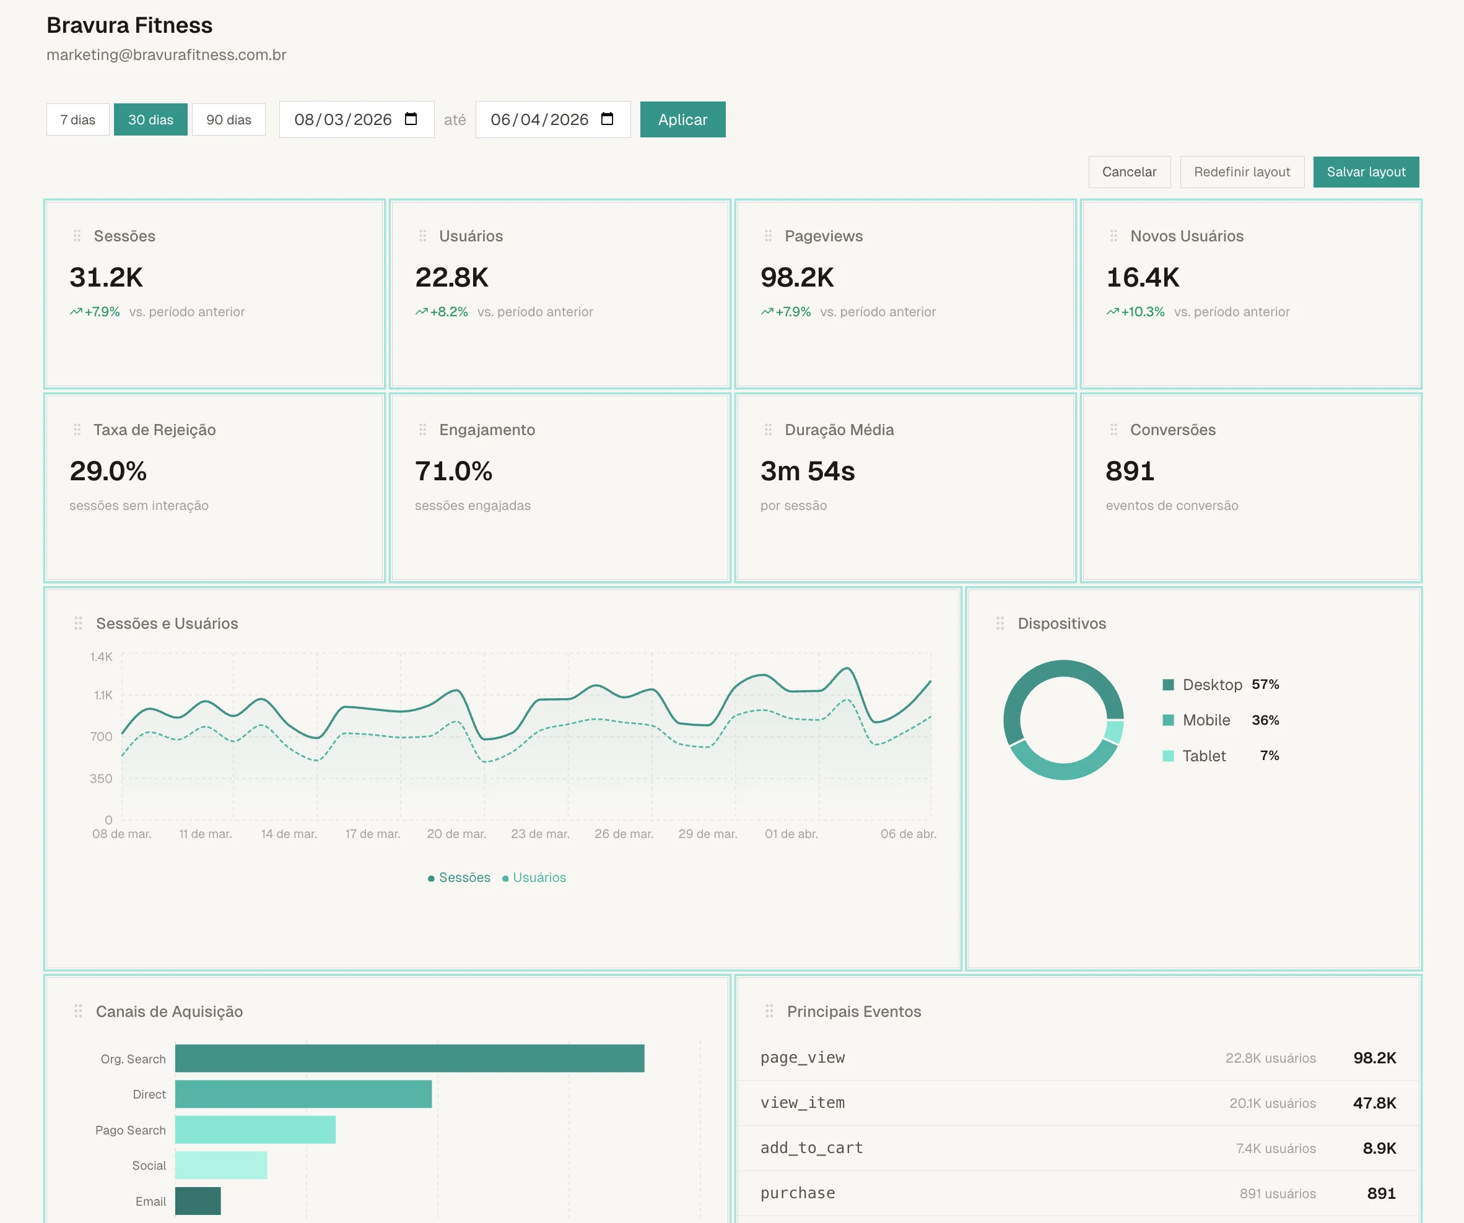Grab the drag handle of Principais Eventos
The width and height of the screenshot is (1464, 1223).
769,1011
